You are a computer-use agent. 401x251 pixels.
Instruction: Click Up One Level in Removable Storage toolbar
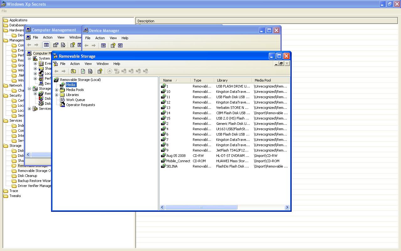point(73,71)
